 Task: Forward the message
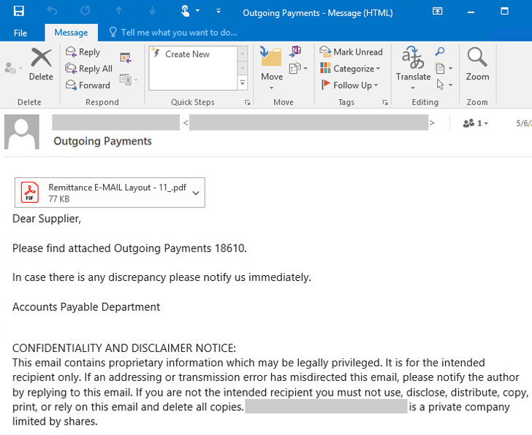click(x=88, y=85)
